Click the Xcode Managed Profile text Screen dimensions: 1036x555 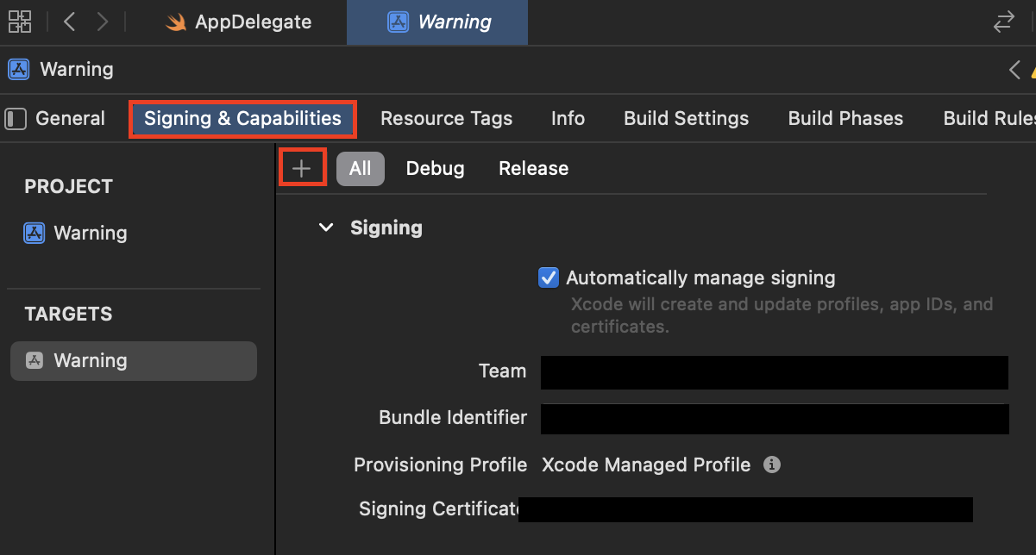click(x=646, y=465)
